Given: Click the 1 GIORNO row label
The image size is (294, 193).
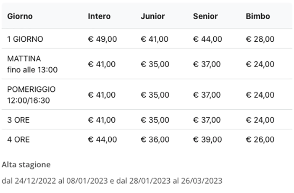Looking at the screenshot, I should click(25, 39).
